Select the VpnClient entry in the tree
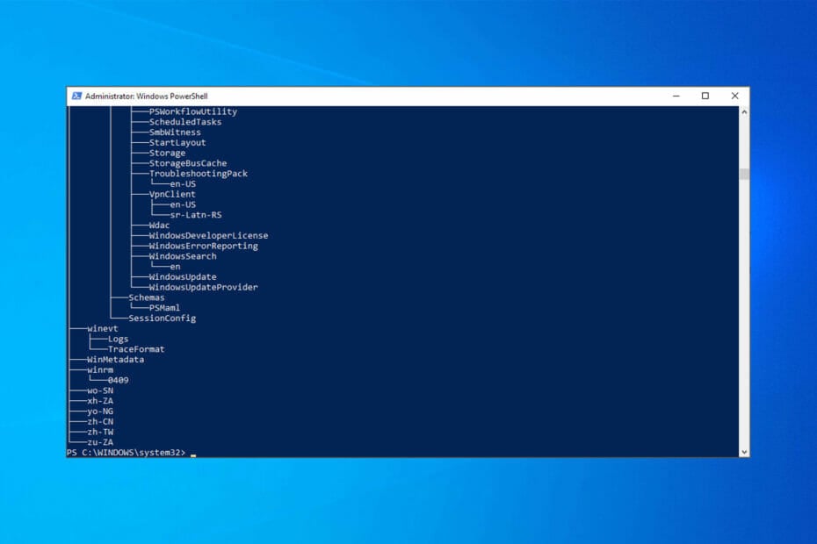Image resolution: width=817 pixels, height=544 pixels. (170, 194)
